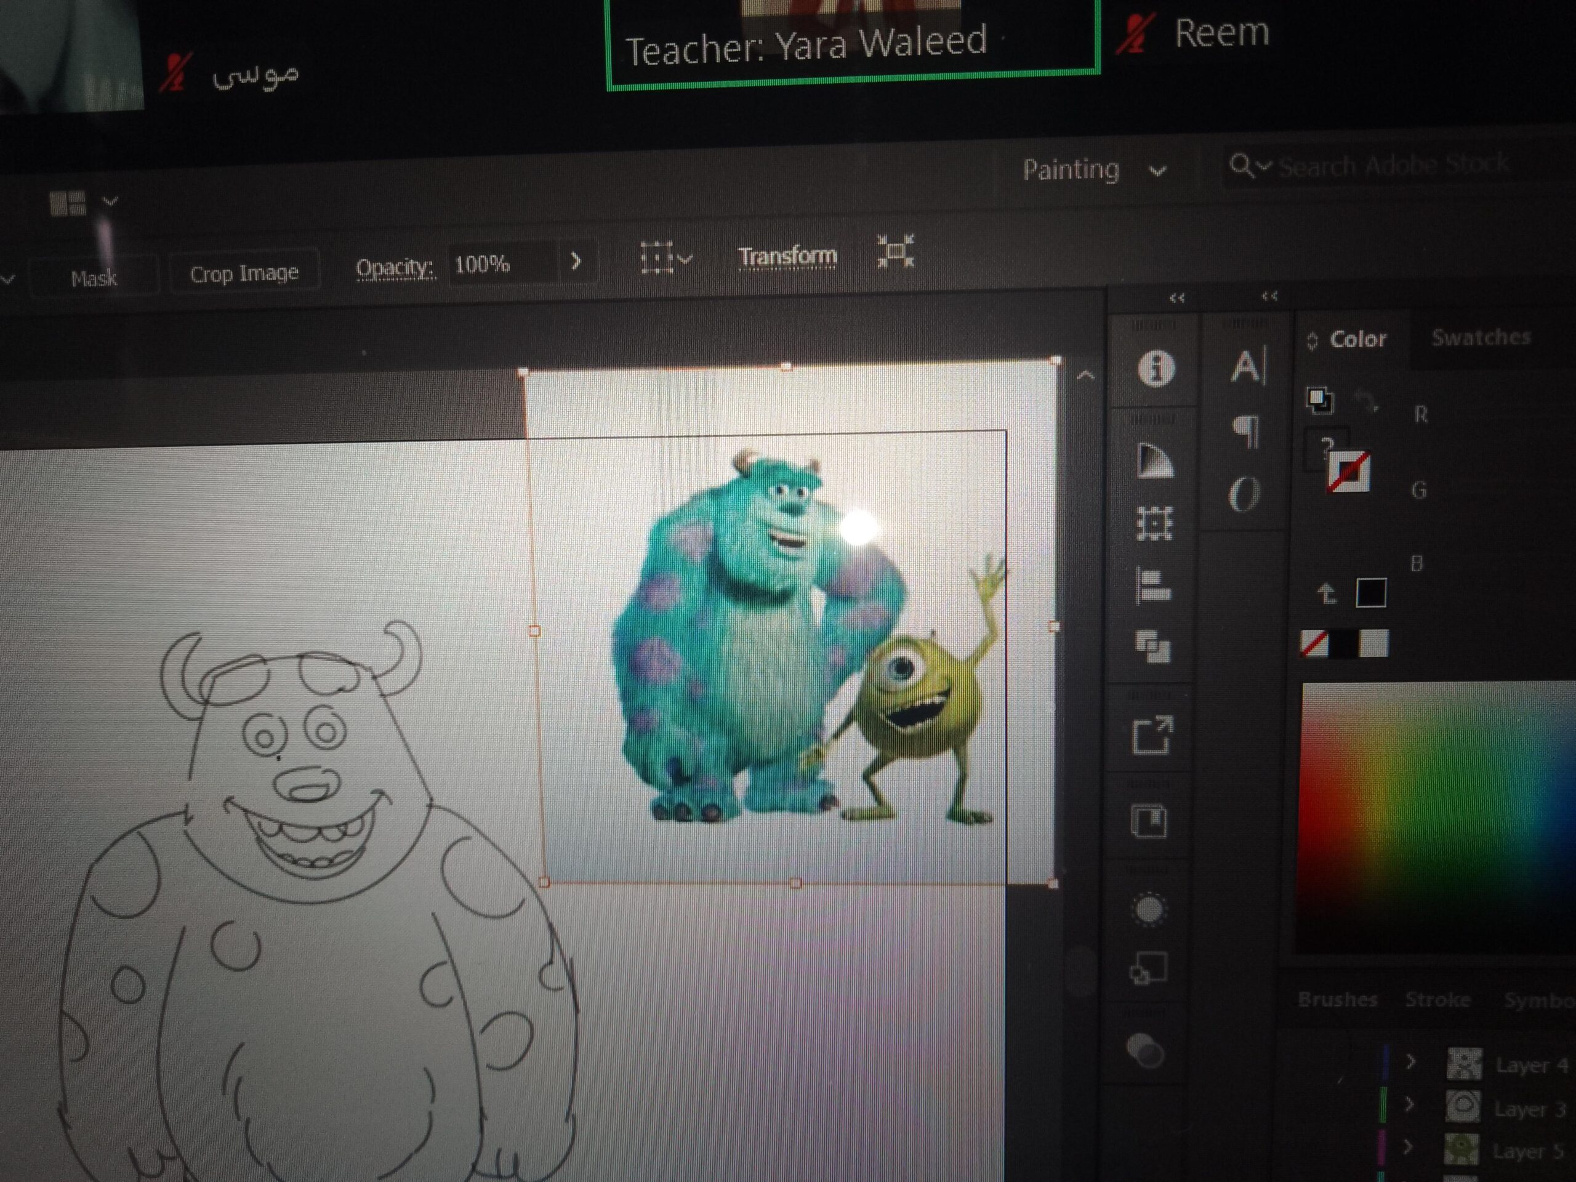Image resolution: width=1576 pixels, height=1182 pixels.
Task: Click the black last-color swatch
Action: point(1371,593)
